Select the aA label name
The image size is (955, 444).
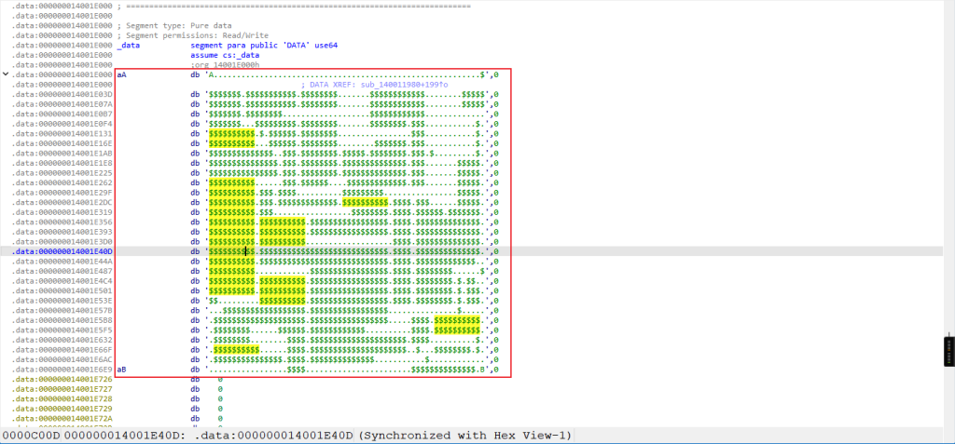(123, 75)
